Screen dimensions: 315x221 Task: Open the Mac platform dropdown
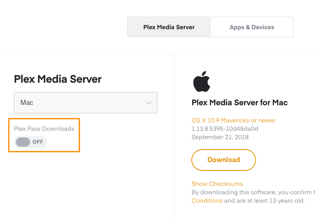[86, 103]
